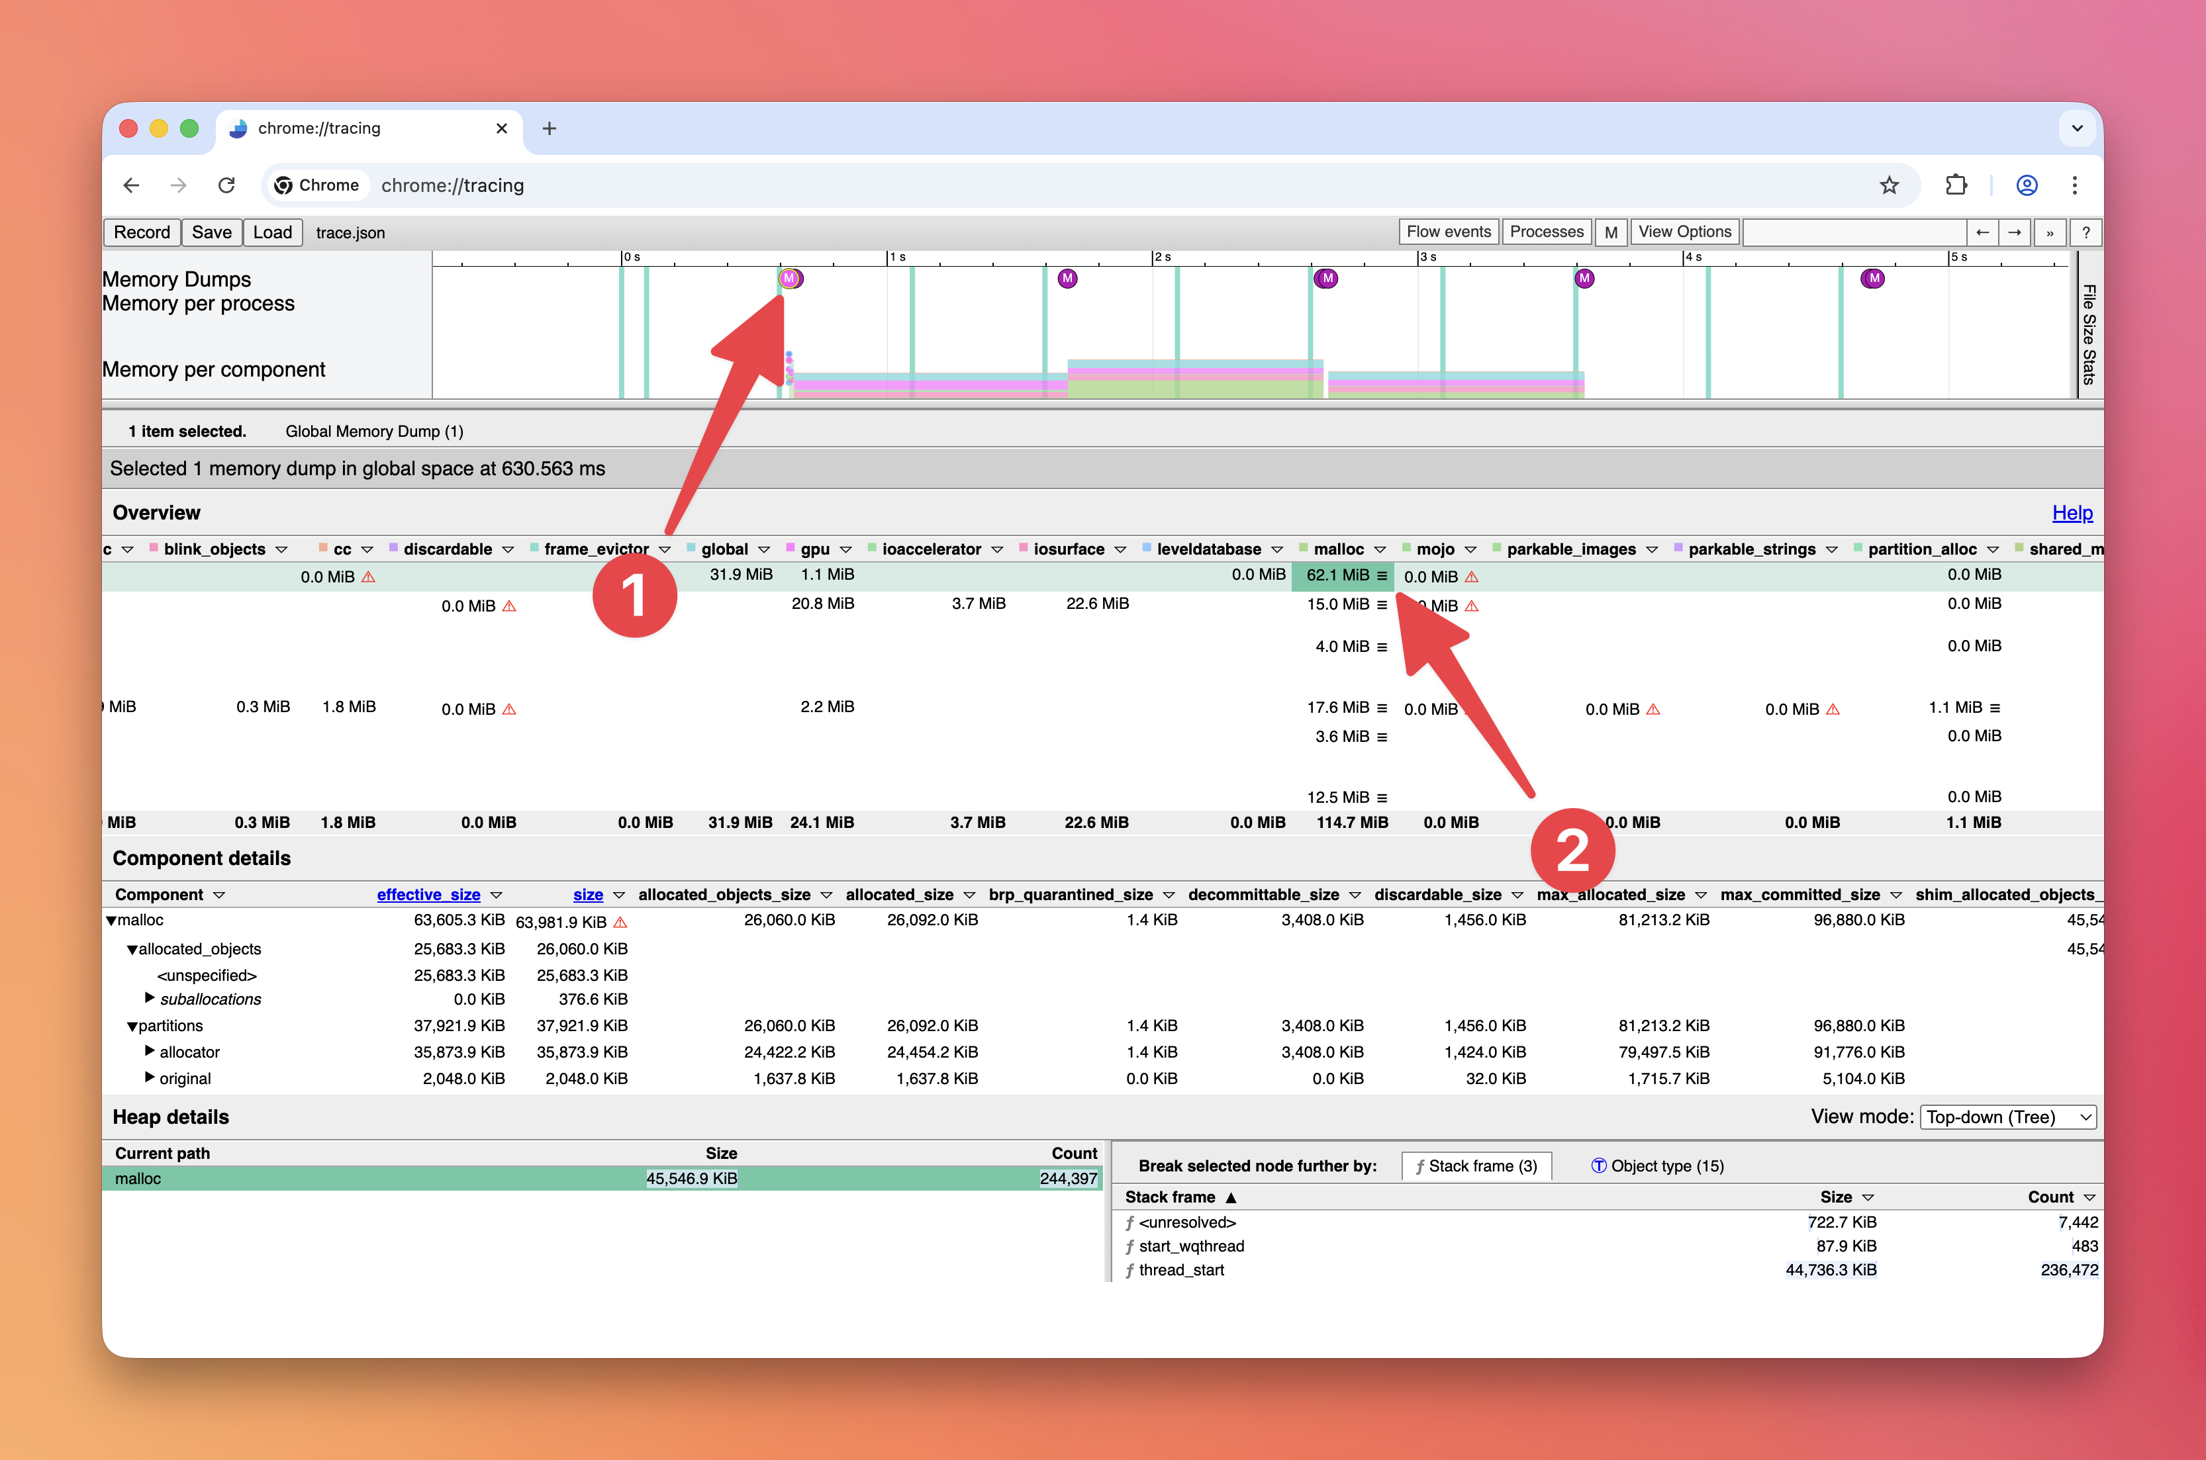
Task: Select the memory dump marker near 2.6 s
Action: [1327, 279]
